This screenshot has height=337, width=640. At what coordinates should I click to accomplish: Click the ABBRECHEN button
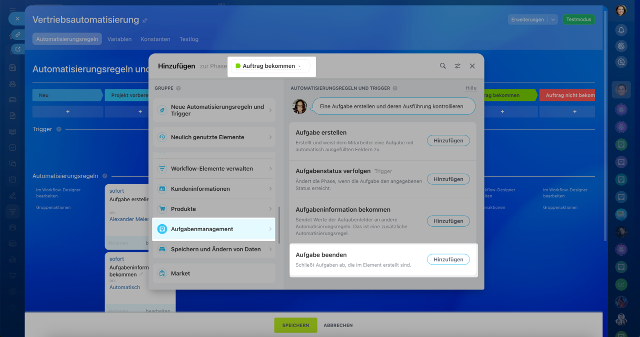pyautogui.click(x=338, y=325)
